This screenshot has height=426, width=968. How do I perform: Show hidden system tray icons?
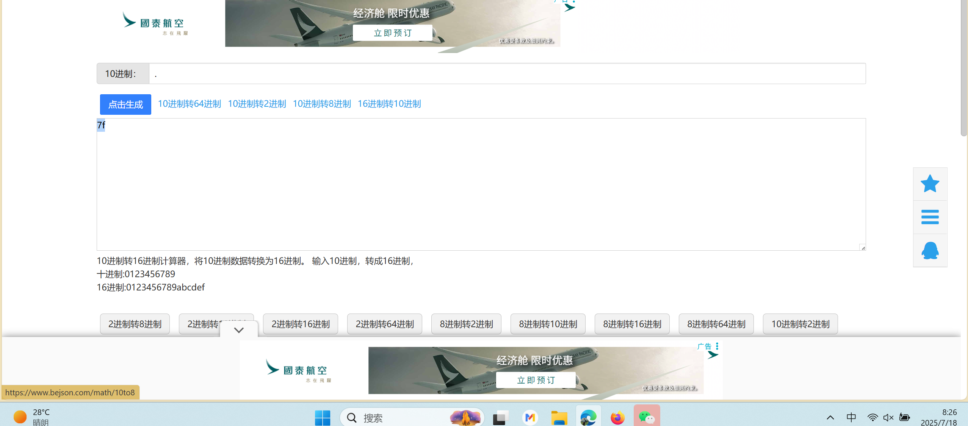[830, 417]
